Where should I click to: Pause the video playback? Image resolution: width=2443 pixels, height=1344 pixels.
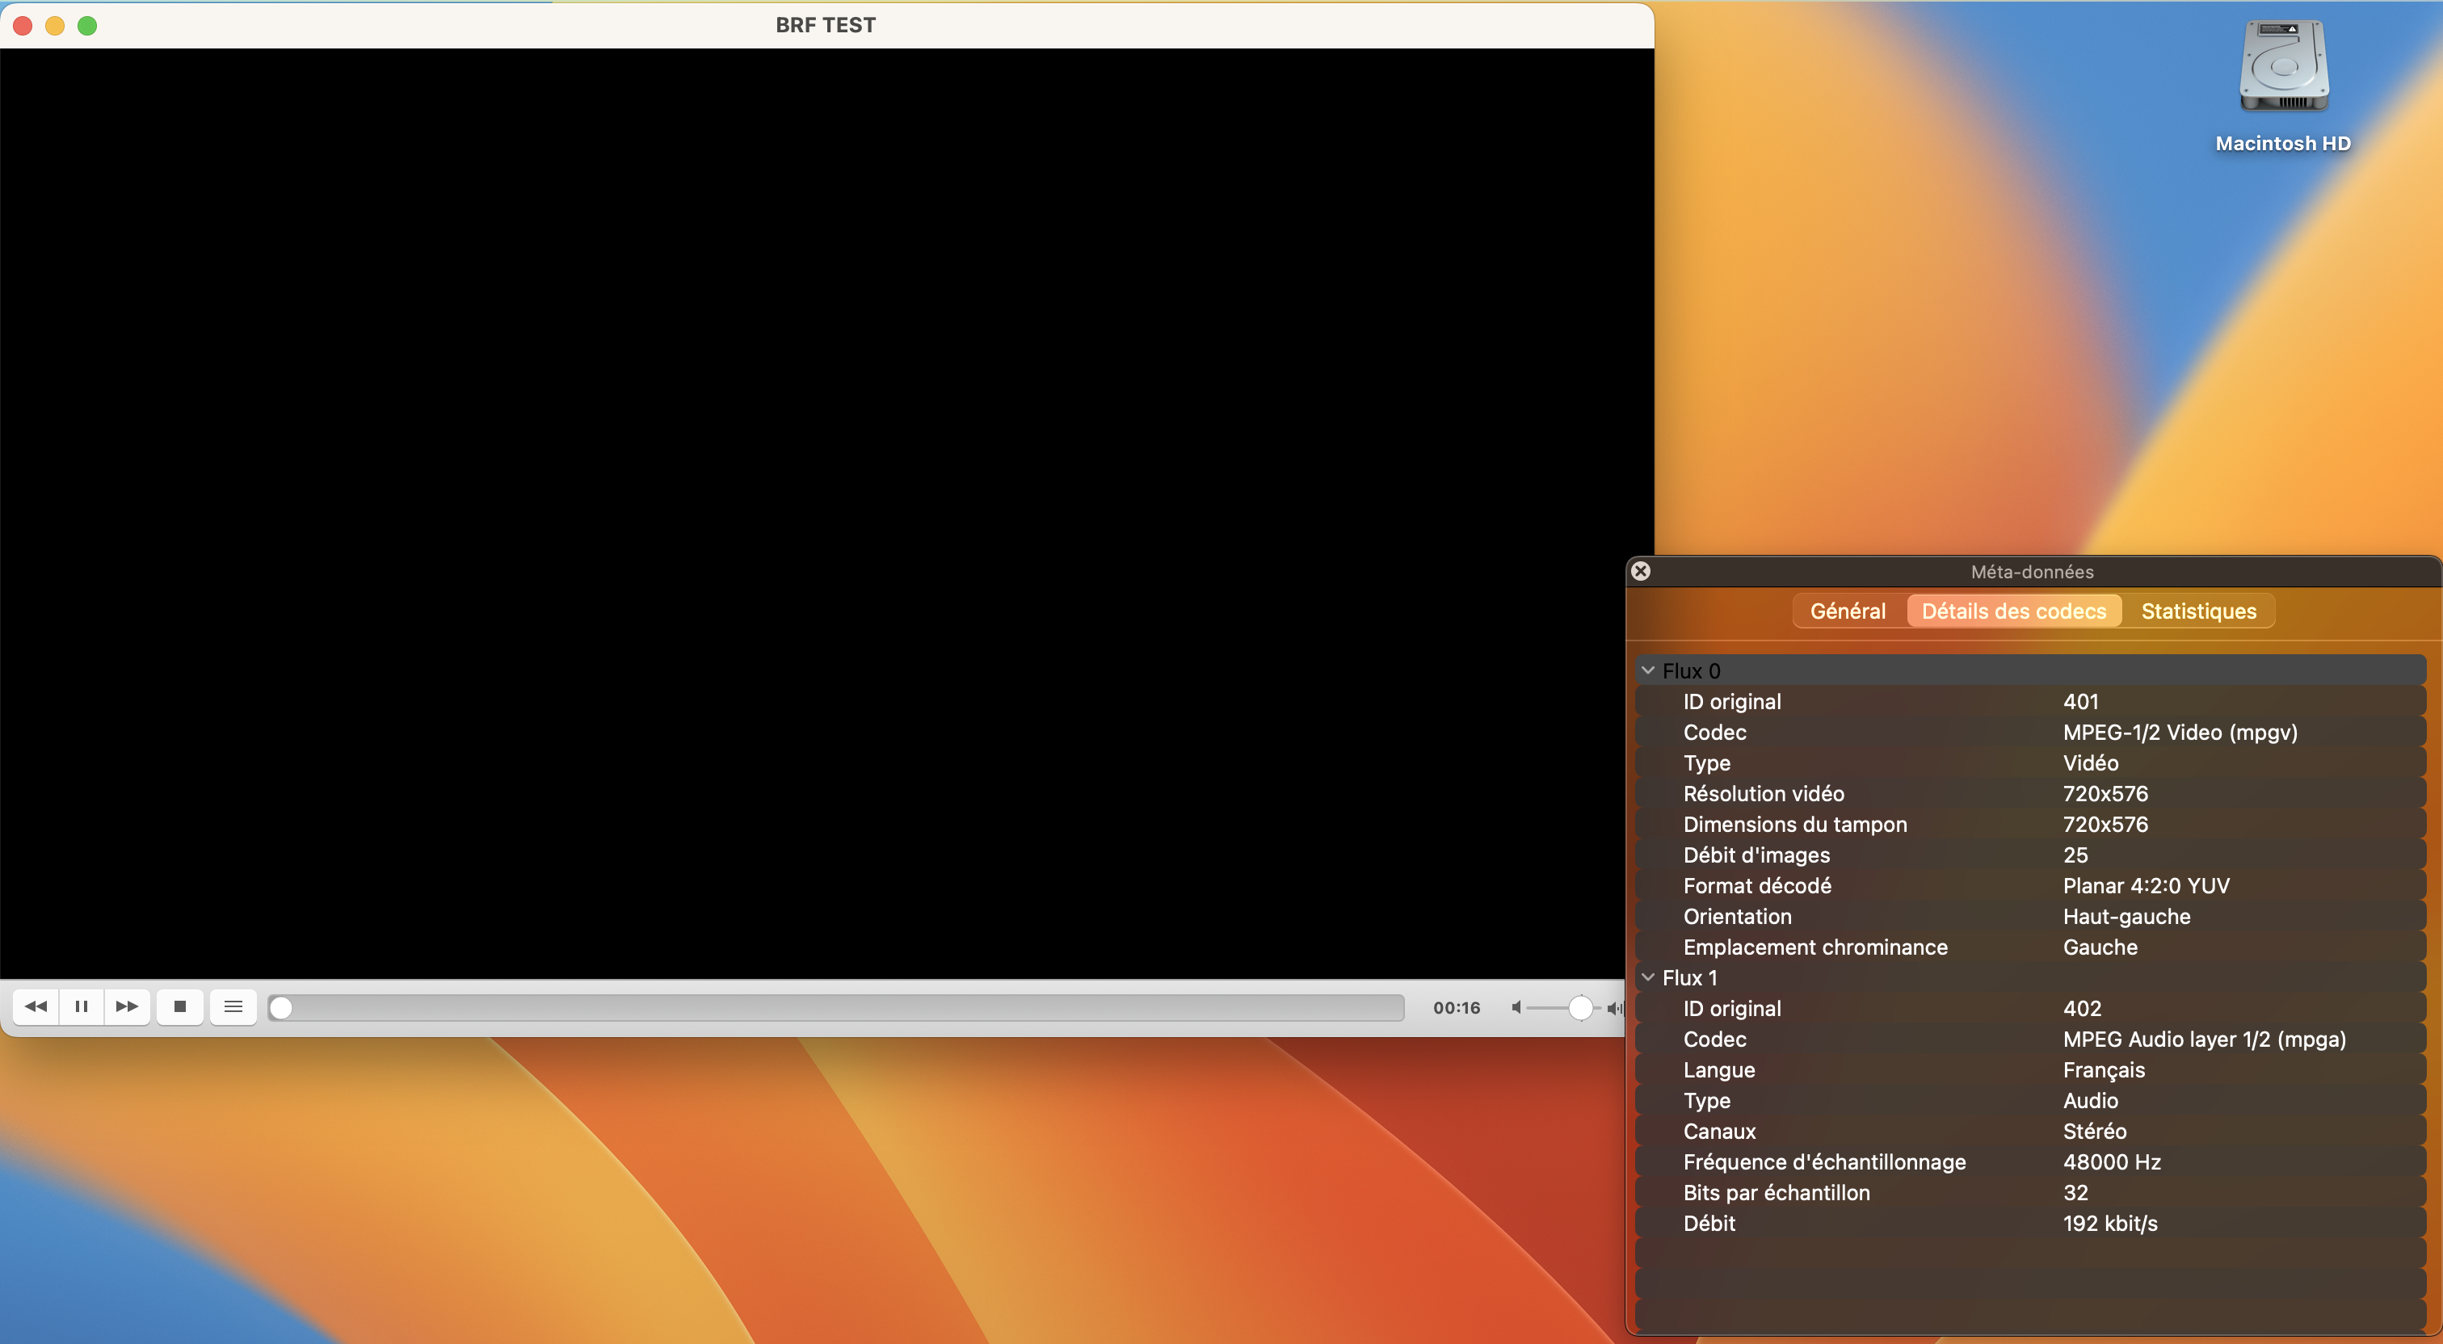coord(82,1006)
